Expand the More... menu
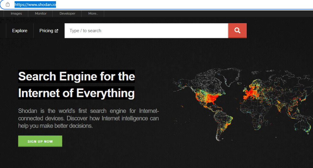 click(93, 13)
